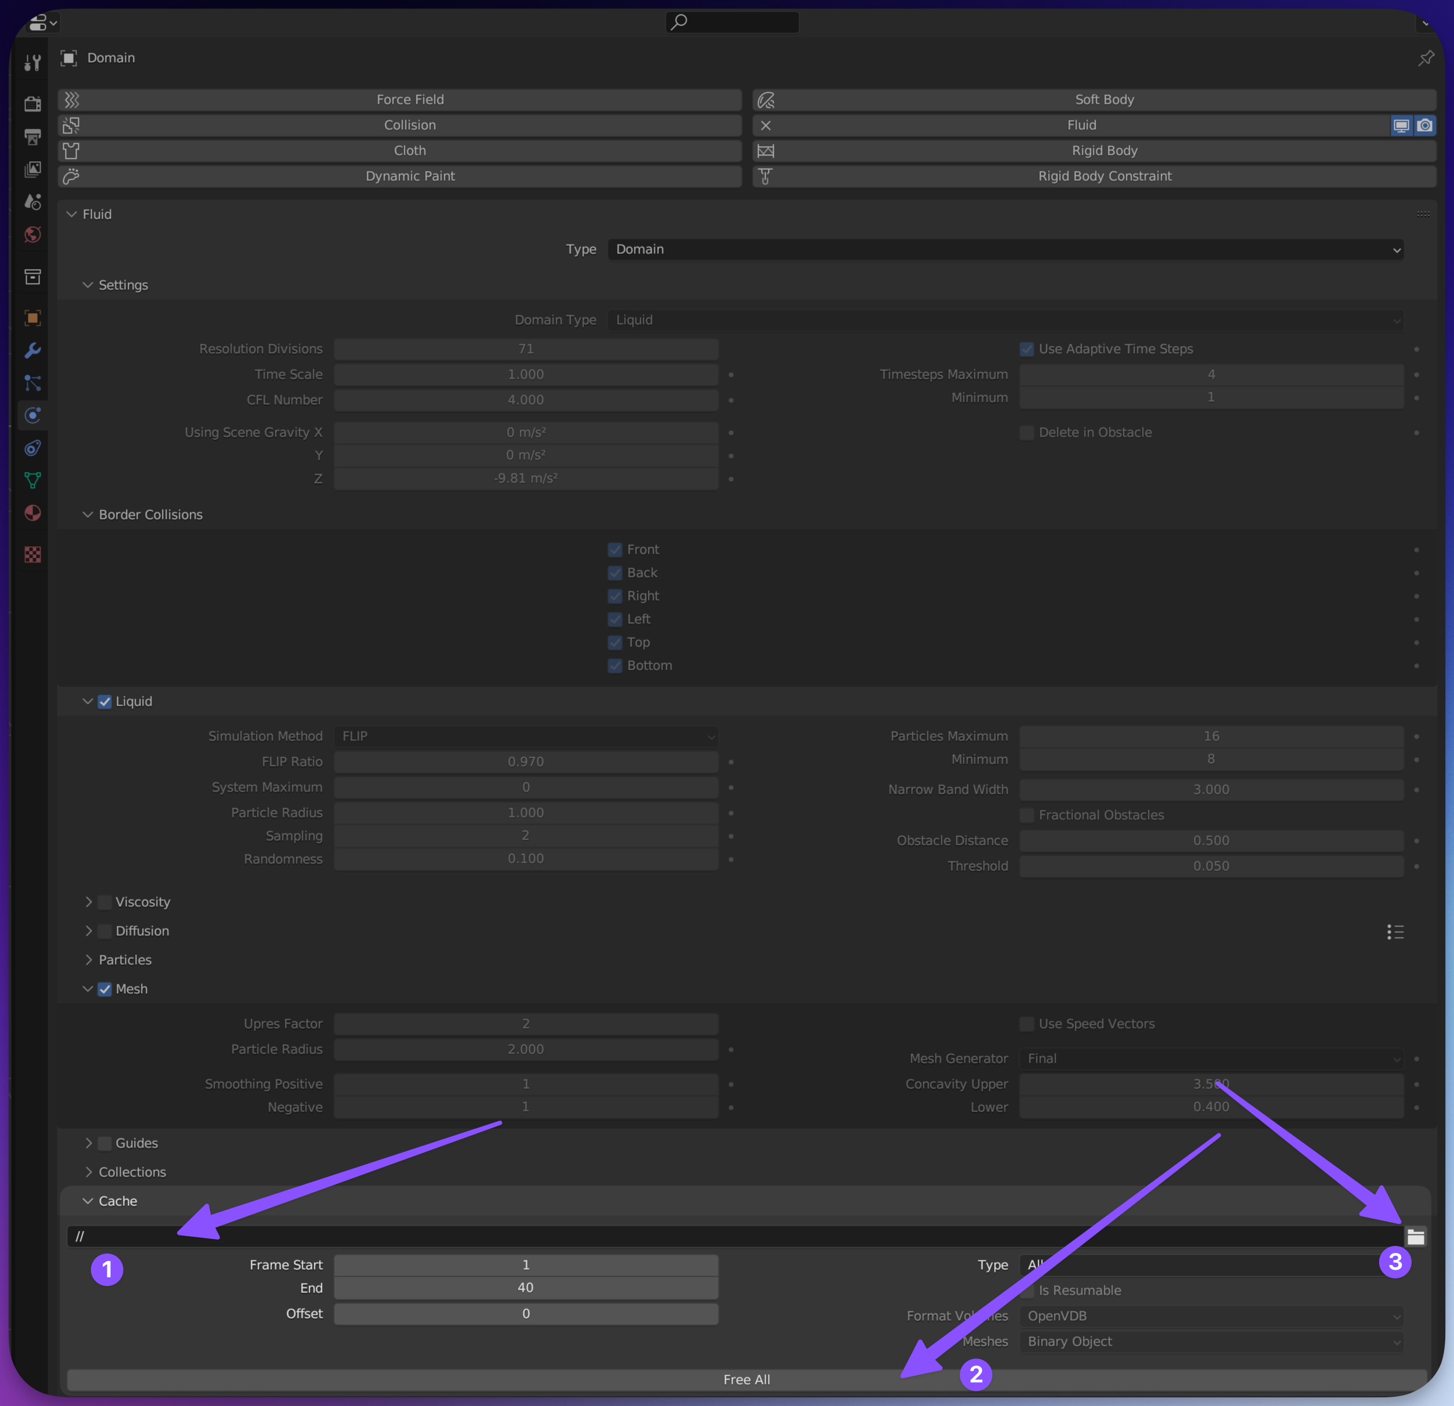Open the Object Data triangle tab
Viewport: 1454px width, 1406px height.
[x=32, y=481]
